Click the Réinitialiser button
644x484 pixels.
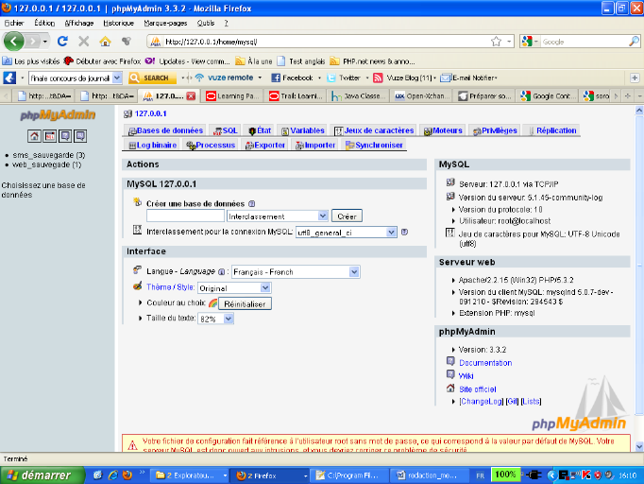[x=245, y=303]
